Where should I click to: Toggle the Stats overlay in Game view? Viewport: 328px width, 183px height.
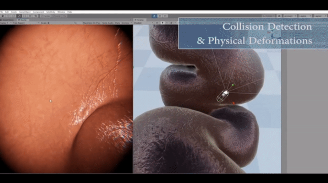pos(118,23)
